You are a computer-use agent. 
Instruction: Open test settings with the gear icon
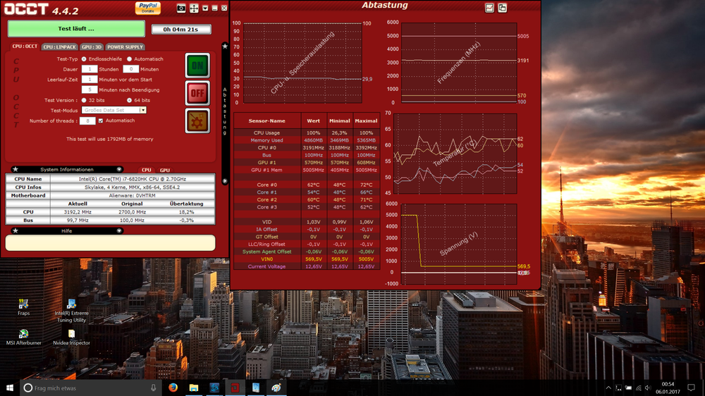[197, 120]
